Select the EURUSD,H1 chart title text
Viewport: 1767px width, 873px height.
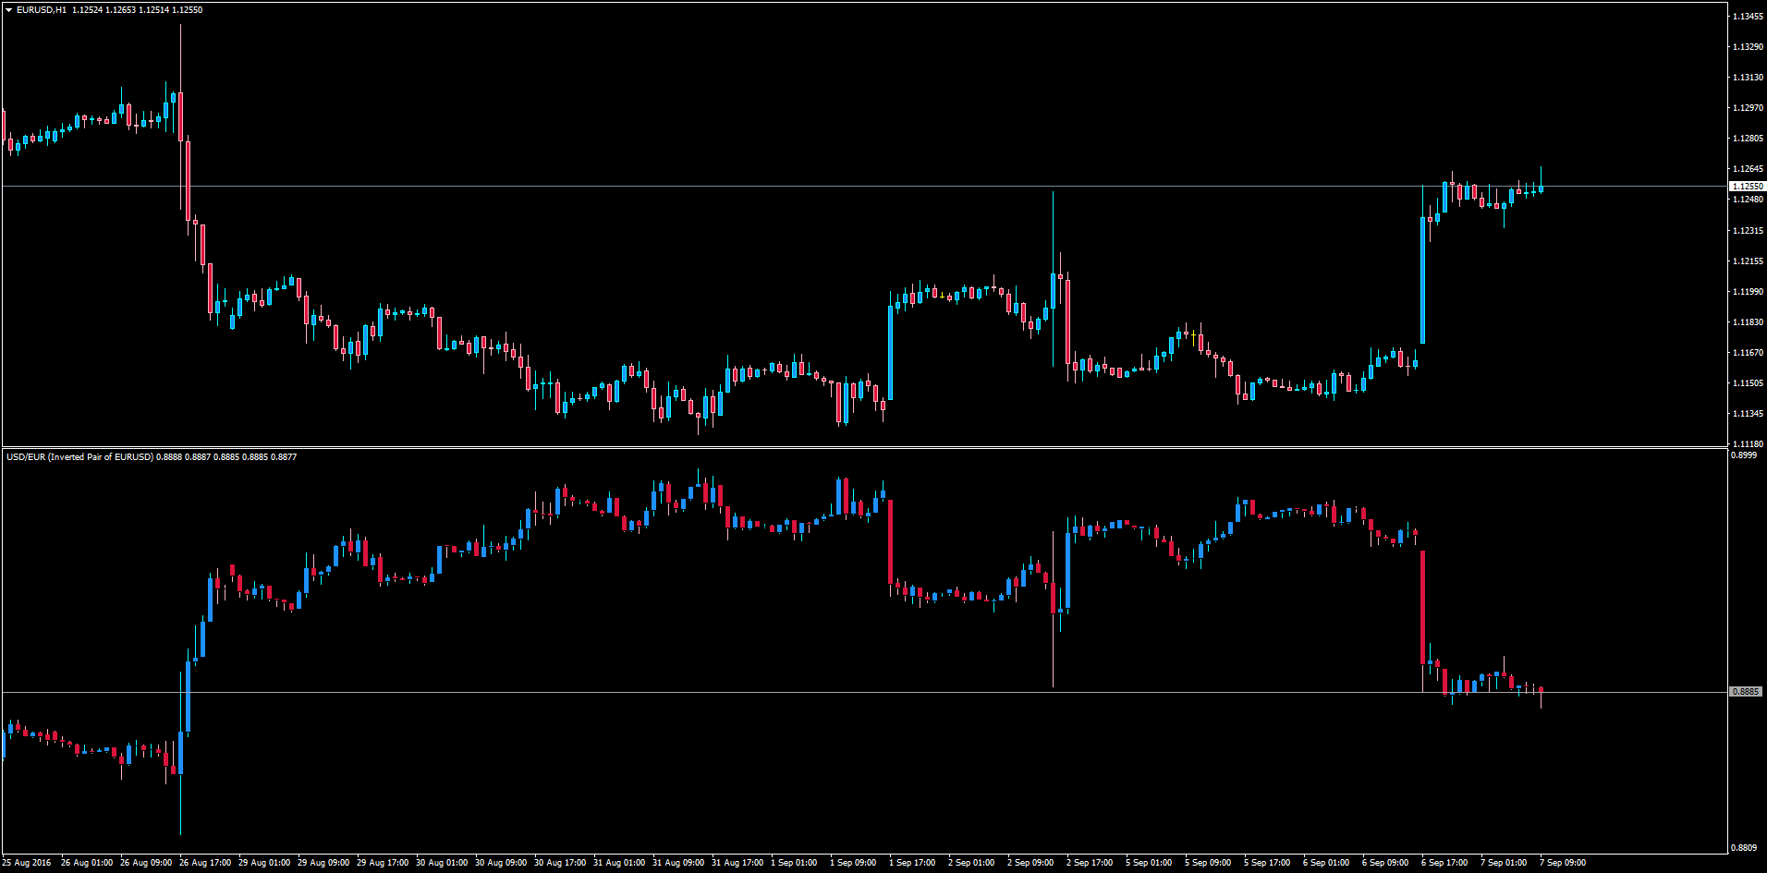[42, 10]
